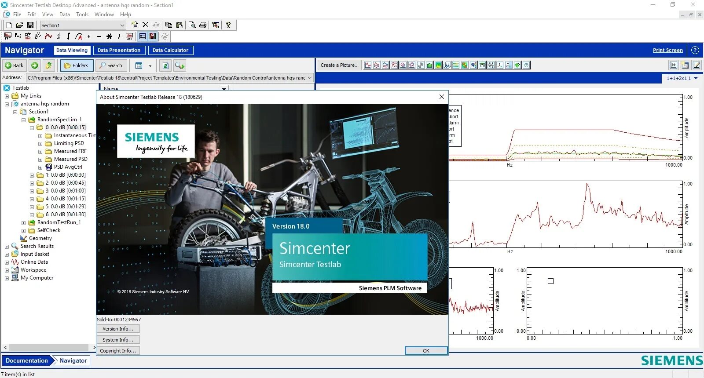The height and width of the screenshot is (378, 704).
Task: Click the circled question mark in Navigator header
Action: [x=695, y=50]
